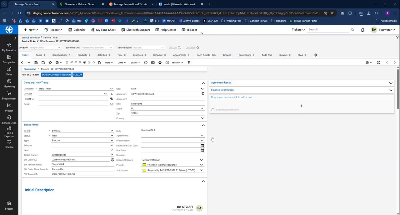The image size is (400, 215).
Task: Open Time & Expense in sidebar
Action: [9, 133]
